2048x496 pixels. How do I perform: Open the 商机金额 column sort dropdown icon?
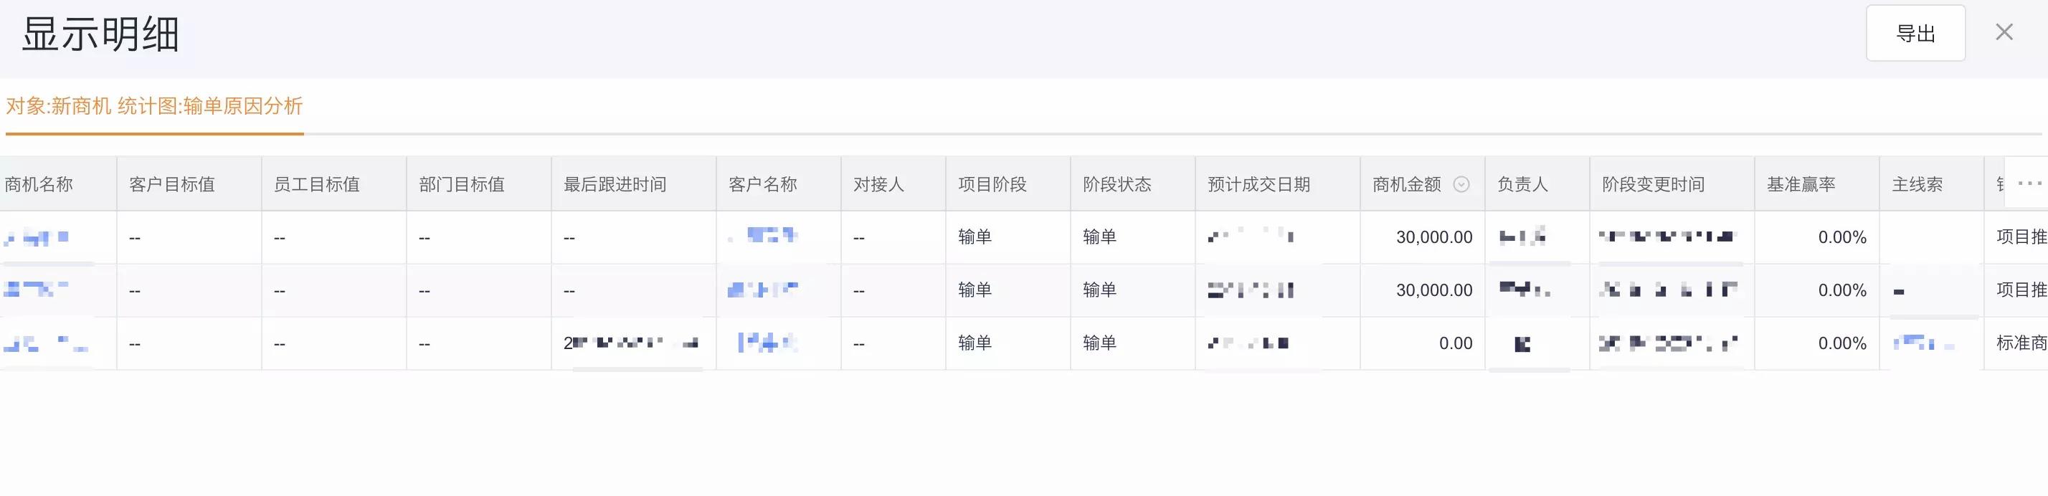[1461, 184]
